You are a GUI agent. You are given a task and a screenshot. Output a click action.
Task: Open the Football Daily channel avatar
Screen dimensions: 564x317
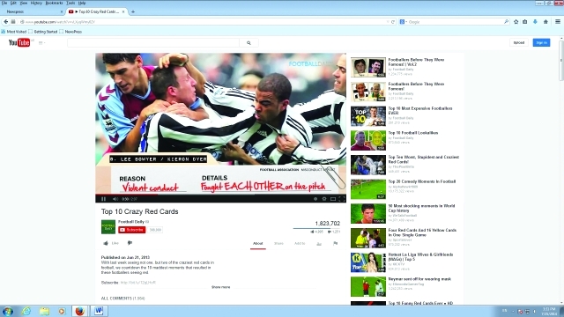[108, 227]
